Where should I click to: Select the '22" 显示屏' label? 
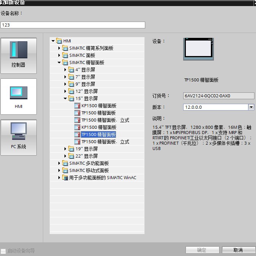click(86, 156)
